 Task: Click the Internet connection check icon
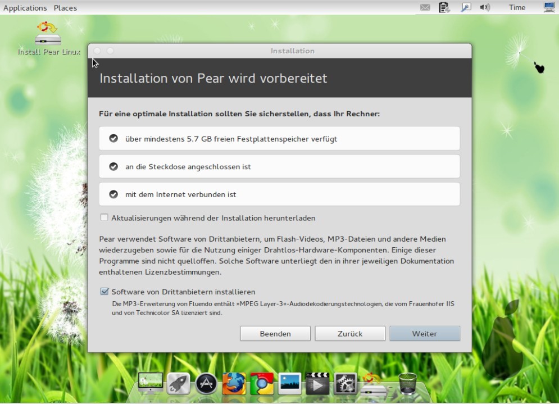[113, 194]
